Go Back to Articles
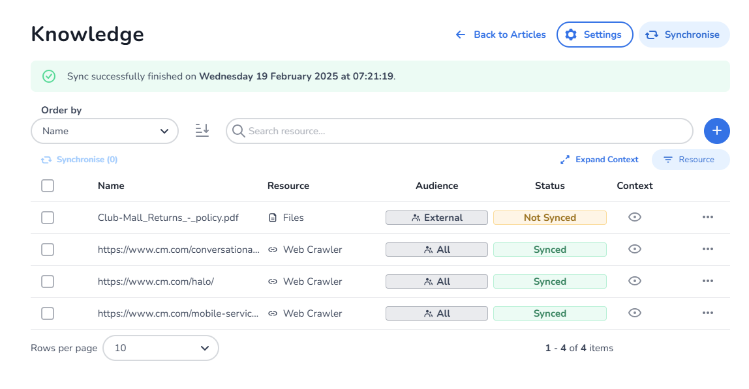Viewport: 749px width, 389px height. coord(500,35)
